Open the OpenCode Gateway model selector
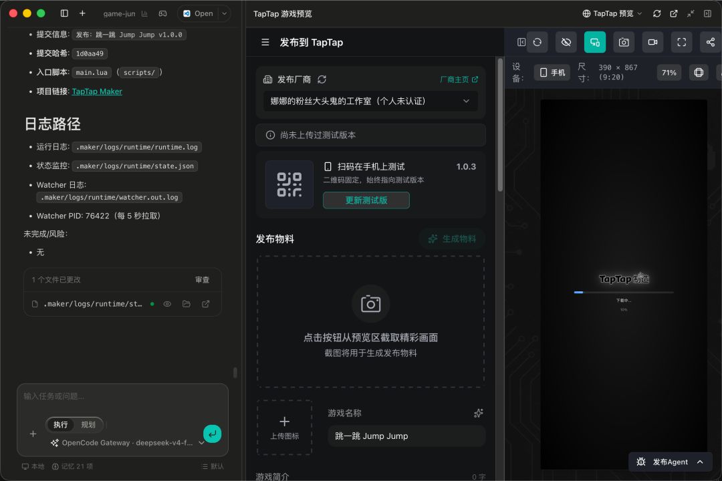 click(128, 443)
